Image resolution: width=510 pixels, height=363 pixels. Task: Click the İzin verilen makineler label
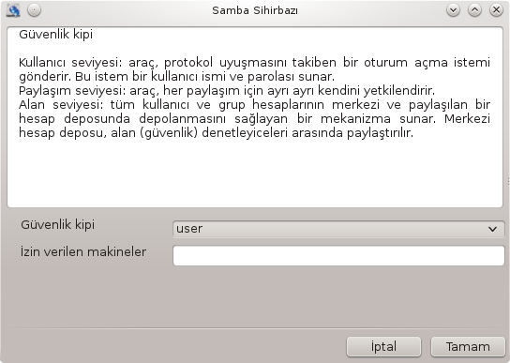83,251
